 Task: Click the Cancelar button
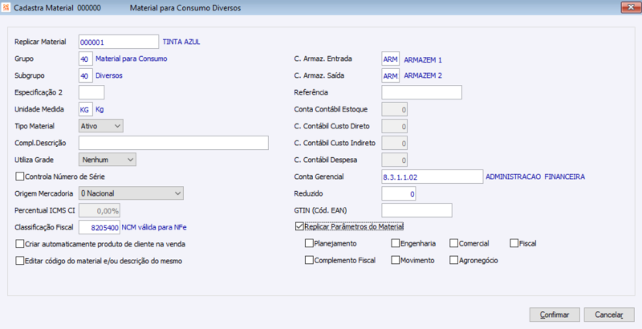point(609,315)
